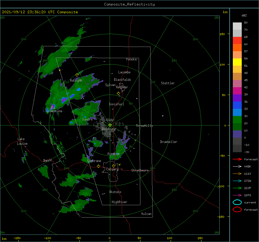Choose the green 22JP arrow icon
259x242 pixels.
click(237, 188)
